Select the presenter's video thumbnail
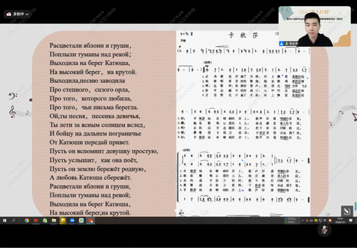 tap(314, 26)
